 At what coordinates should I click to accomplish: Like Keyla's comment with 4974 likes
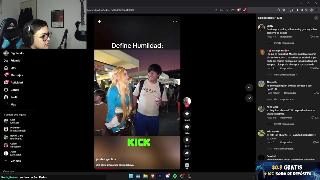pyautogui.click(x=311, y=68)
